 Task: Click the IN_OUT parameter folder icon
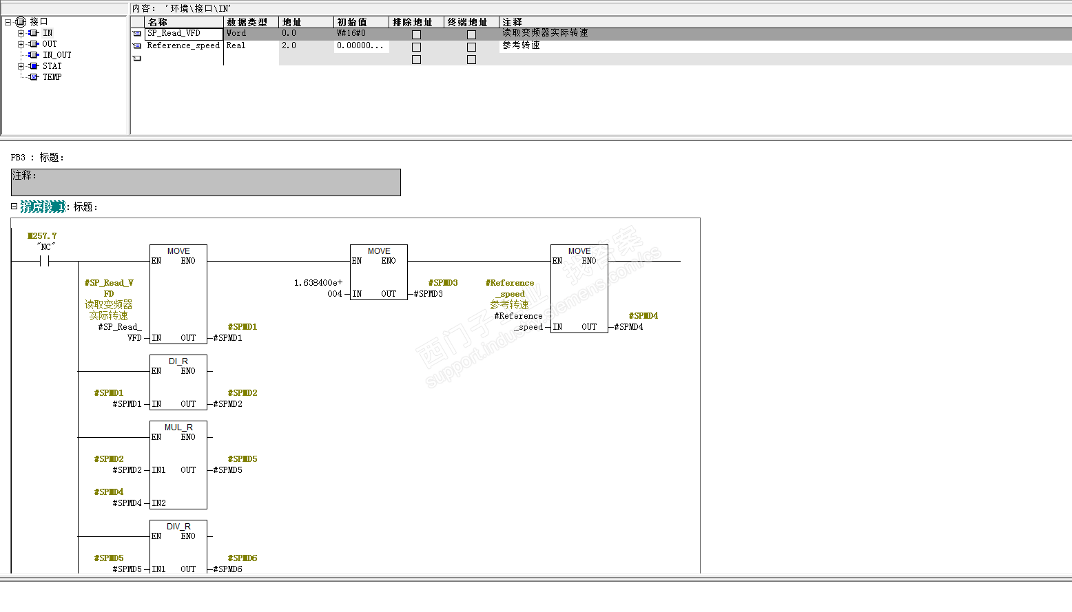(x=33, y=55)
